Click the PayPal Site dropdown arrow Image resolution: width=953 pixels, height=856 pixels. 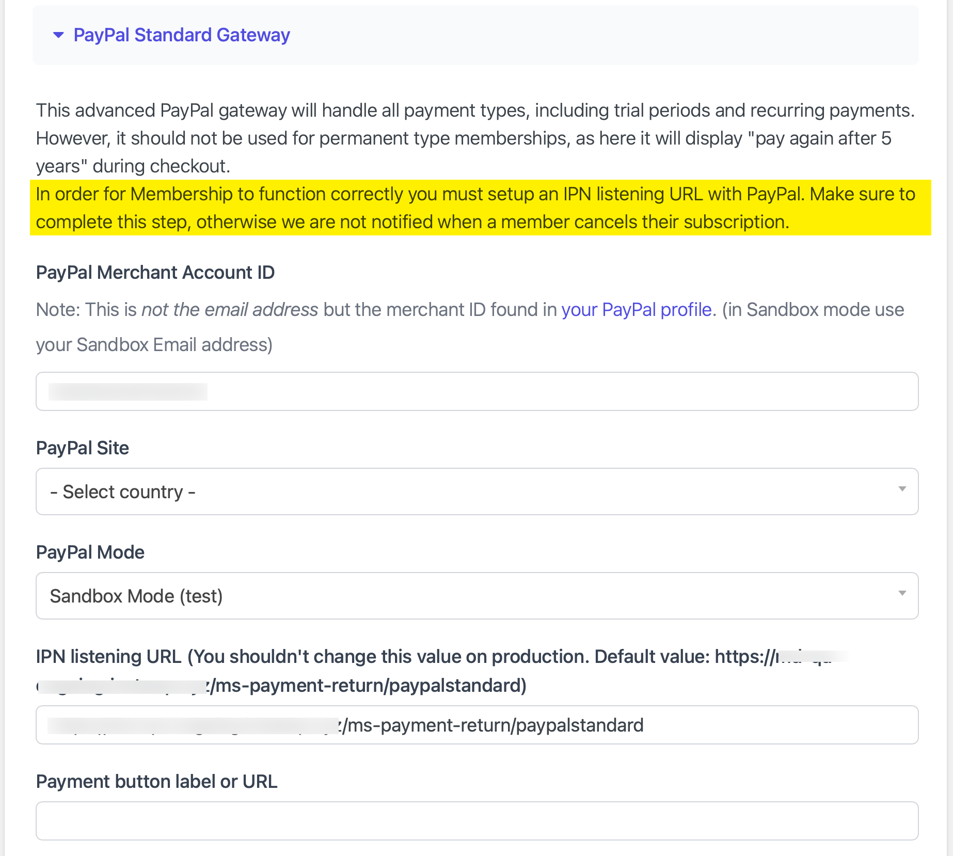pos(902,489)
